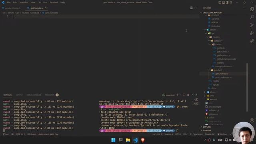Viewport: 256px width, 144px height.
Task: Open the Go menu
Action: (x=39, y=2)
